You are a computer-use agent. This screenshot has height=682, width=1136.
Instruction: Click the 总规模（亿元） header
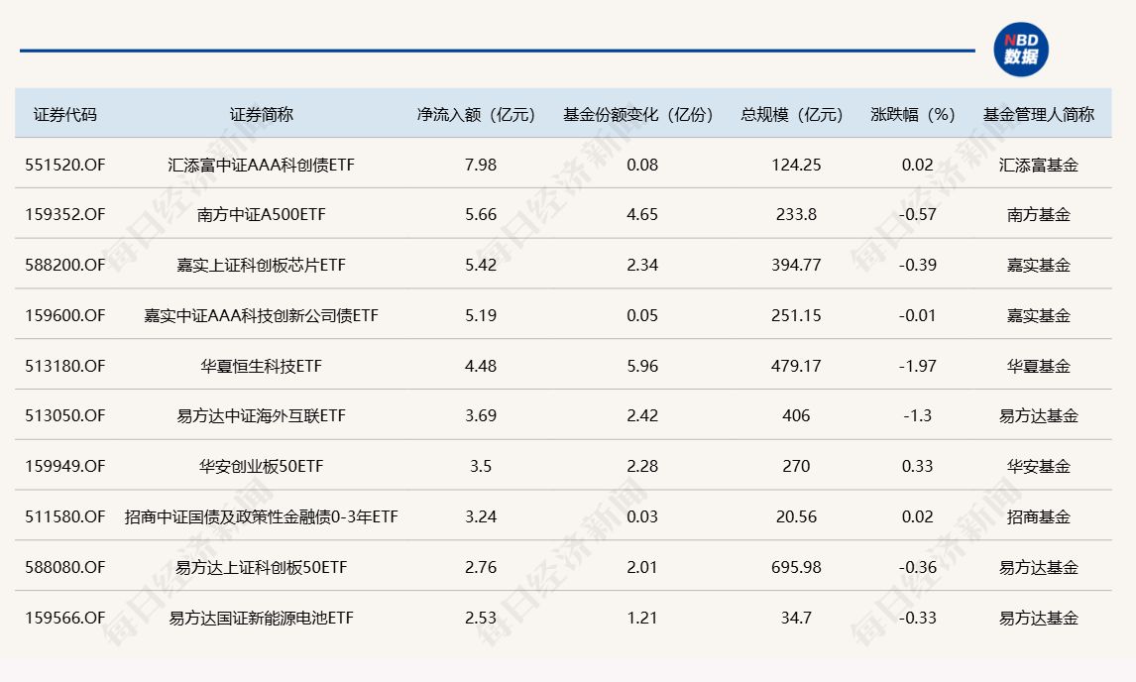tap(793, 115)
